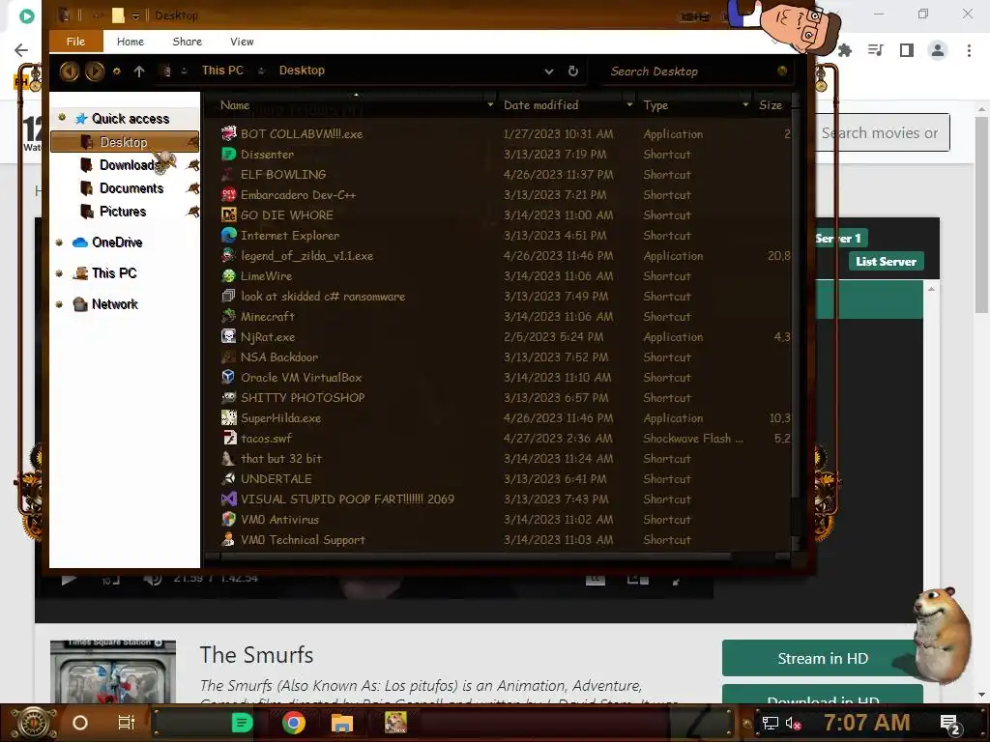The width and height of the screenshot is (990, 742).
Task: Open the Share ribbon tab
Action: pos(188,42)
